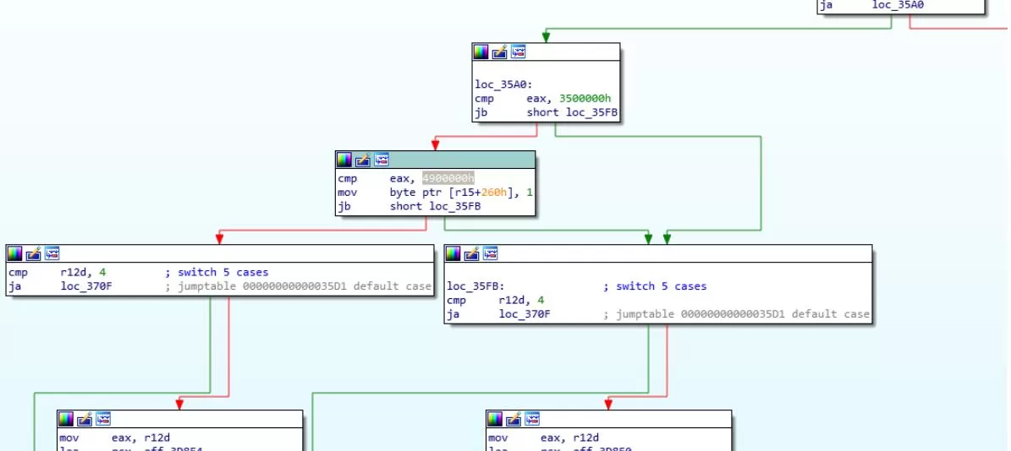Click pencil icon on the 4900000h compare block
The image size is (1011, 451).
click(x=363, y=160)
